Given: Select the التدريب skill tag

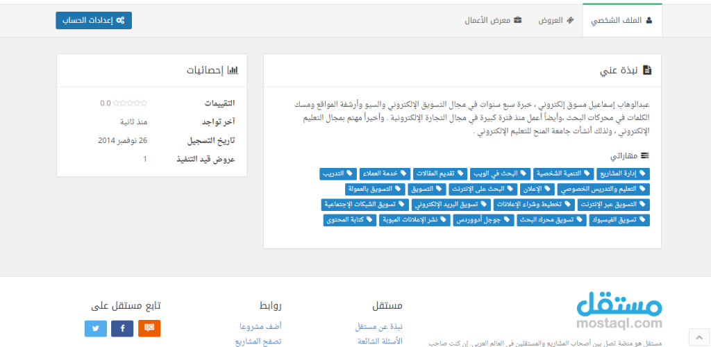Looking at the screenshot, I should 338,174.
